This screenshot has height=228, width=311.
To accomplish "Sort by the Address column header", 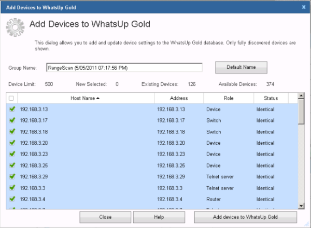I will click(179, 98).
